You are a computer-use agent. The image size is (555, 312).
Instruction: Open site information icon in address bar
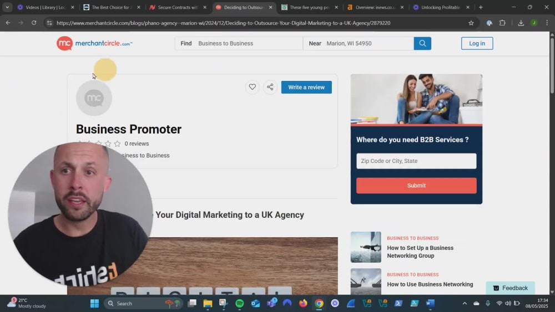pos(49,23)
